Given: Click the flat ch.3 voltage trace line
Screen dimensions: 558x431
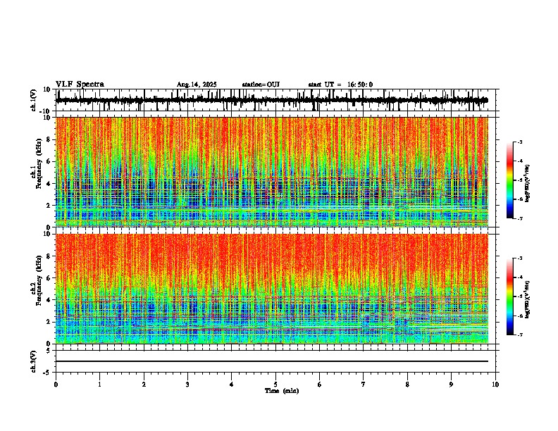Looking at the screenshot, I should (272, 361).
